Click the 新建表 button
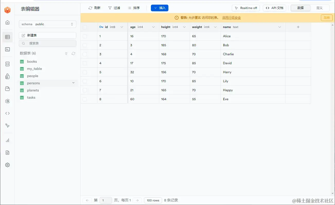Screen dimensions: 335x205 [47, 35]
